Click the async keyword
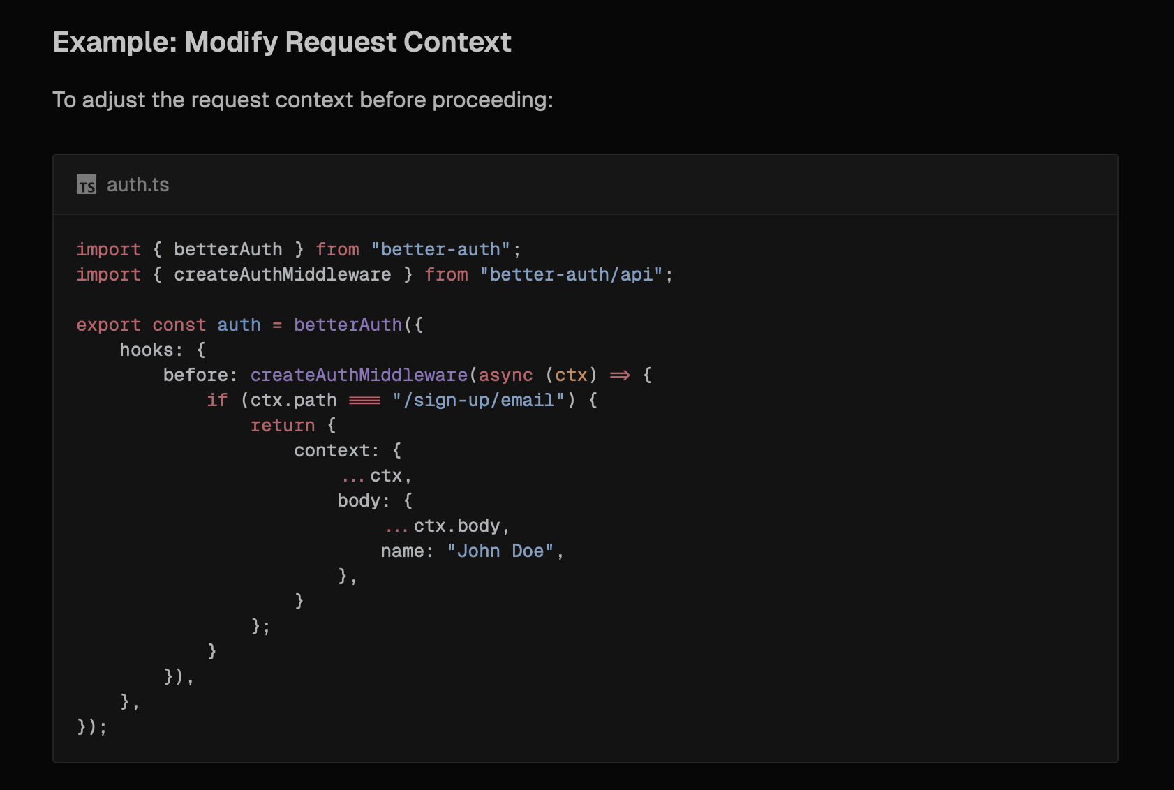Image resolution: width=1174 pixels, height=790 pixels. pos(505,375)
